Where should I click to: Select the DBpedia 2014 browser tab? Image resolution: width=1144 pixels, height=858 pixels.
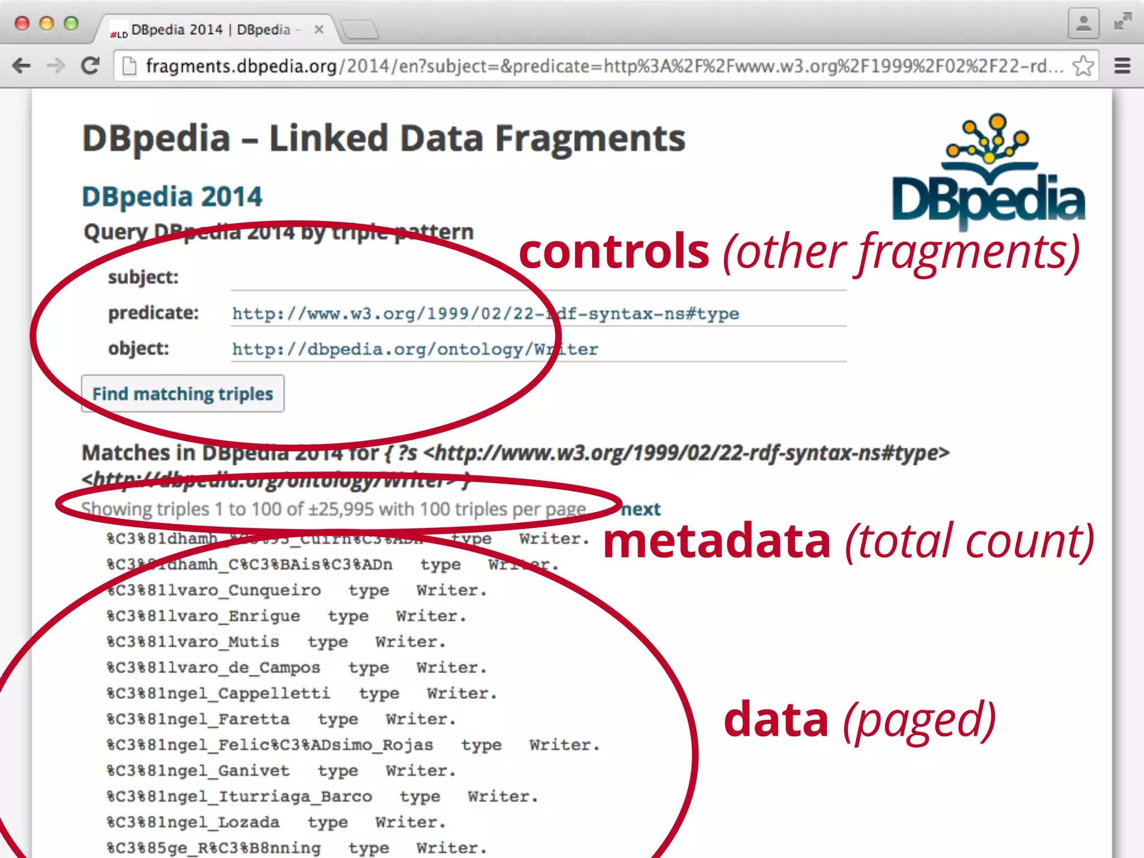point(215,29)
